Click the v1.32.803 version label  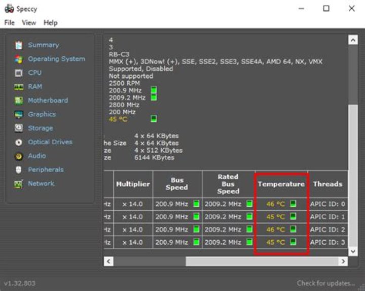click(20, 283)
